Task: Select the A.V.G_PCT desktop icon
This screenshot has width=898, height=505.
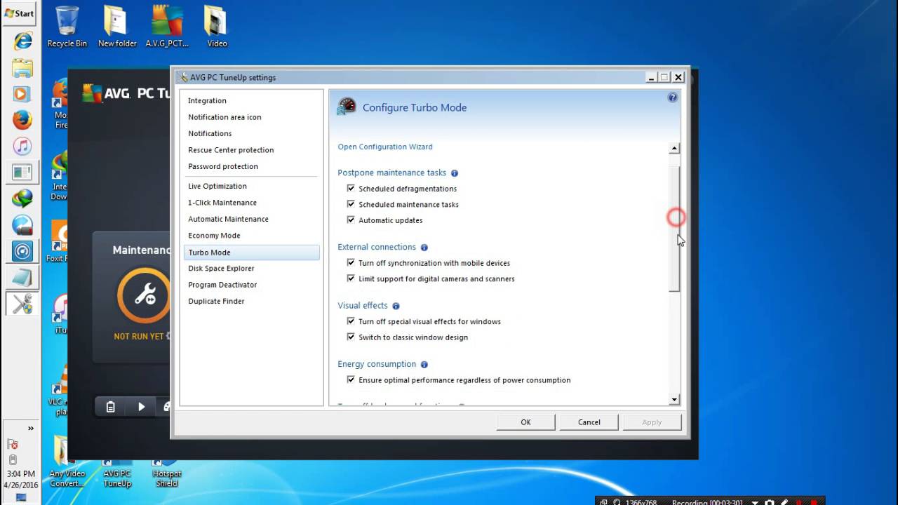Action: click(x=167, y=27)
